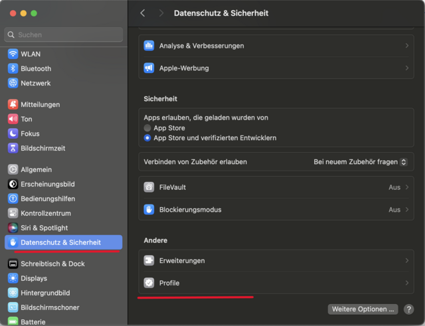Click the Fokus moon icon
Viewport: 425px width, 326px height.
[x=13, y=133]
